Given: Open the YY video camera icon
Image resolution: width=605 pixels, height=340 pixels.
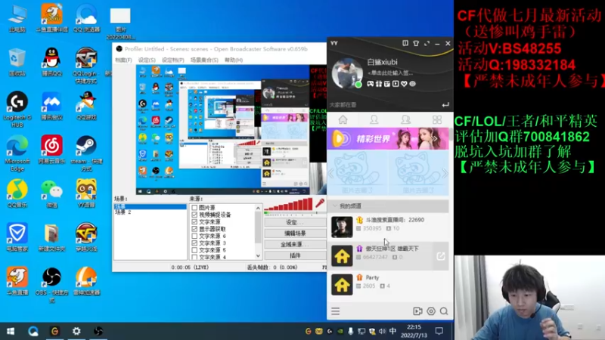Looking at the screenshot, I should point(417,311).
